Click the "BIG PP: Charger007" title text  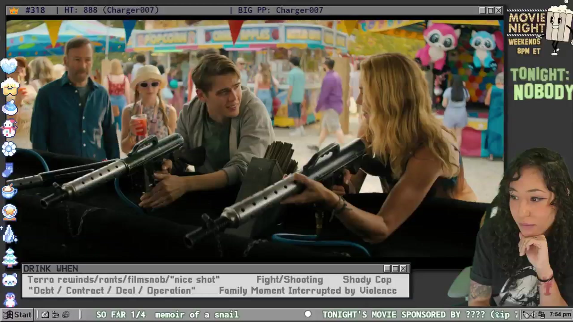[x=281, y=10]
